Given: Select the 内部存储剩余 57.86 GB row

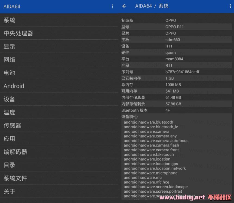Looking at the screenshot, I should pyautogui.click(x=177, y=104).
